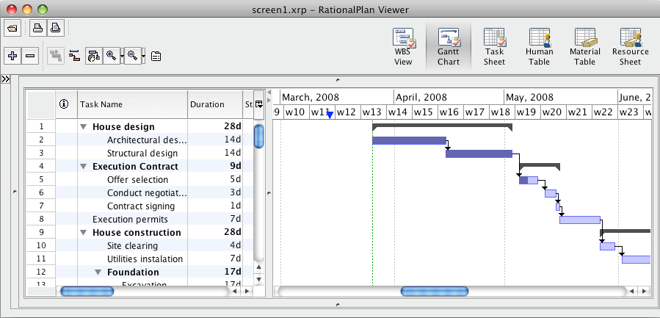
Task: Open the Material Table view
Action: [584, 46]
